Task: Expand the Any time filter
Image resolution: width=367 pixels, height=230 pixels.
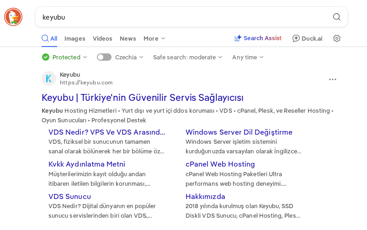Action: pos(248,57)
